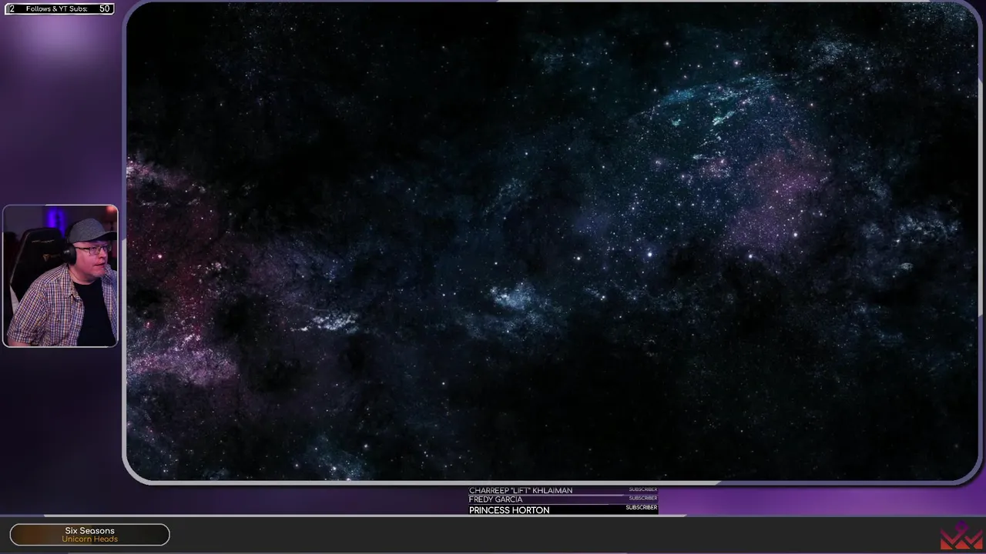Click subscriber name Fredy Garcia

495,499
